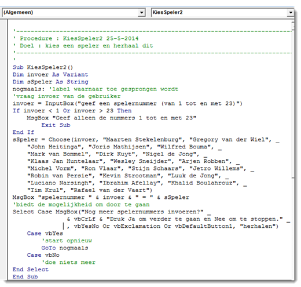The width and height of the screenshot is (301, 287).
Task: Click the line starting with "John Heitinga"
Action: click(x=124, y=147)
